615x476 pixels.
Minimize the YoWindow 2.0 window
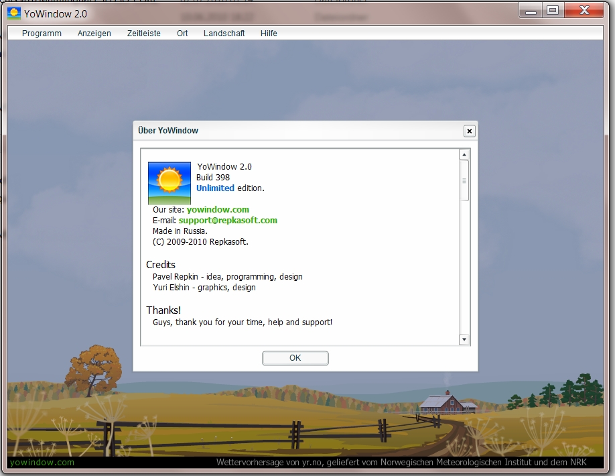pyautogui.click(x=531, y=11)
